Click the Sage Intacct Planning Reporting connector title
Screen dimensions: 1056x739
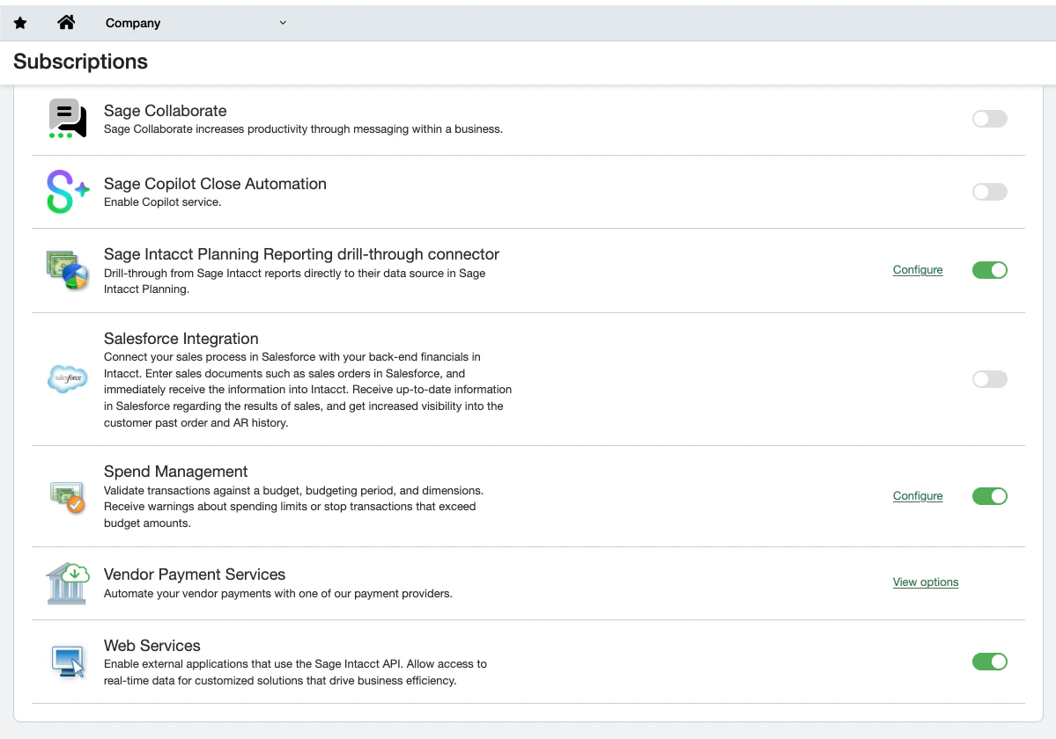click(x=302, y=254)
